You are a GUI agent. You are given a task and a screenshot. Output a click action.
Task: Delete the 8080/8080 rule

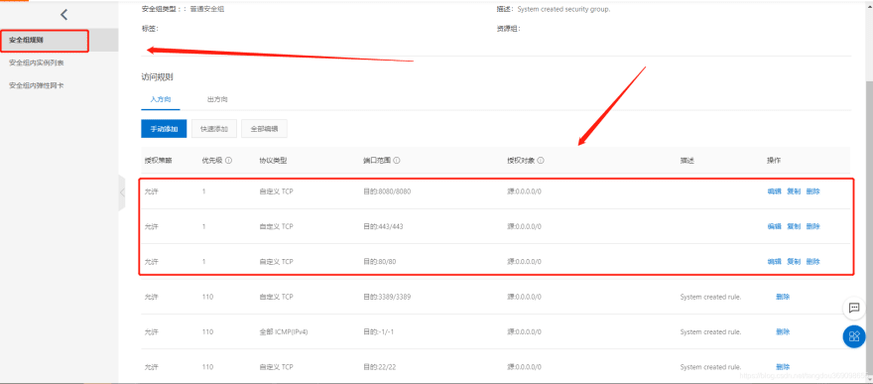812,192
